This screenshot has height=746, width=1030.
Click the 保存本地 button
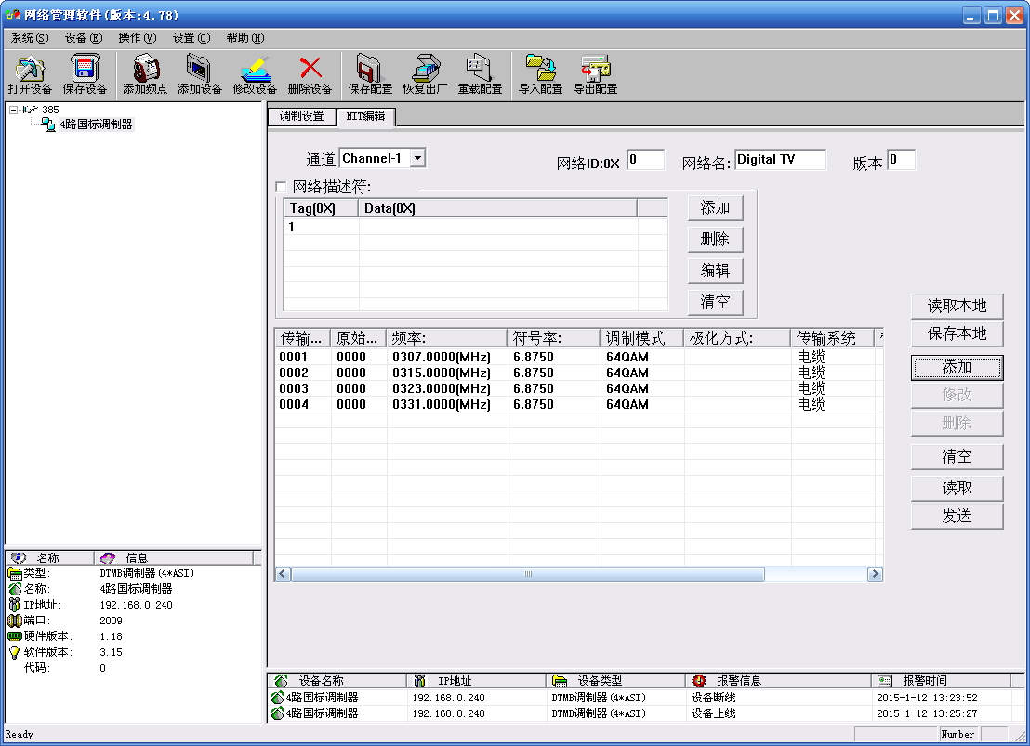coord(957,334)
